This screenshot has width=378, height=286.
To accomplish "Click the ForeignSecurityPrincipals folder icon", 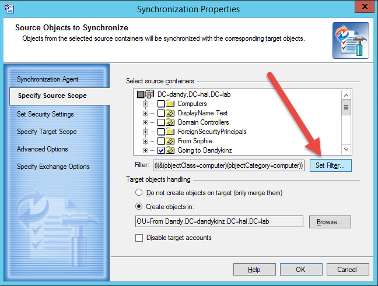I will coord(171,132).
